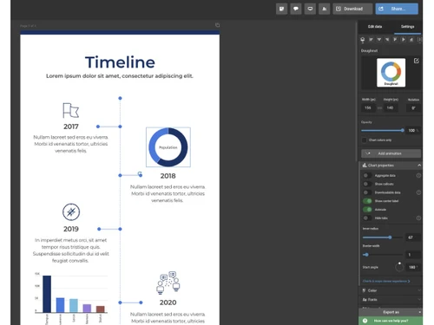Open the comments speech bubble icon
The height and width of the screenshot is (325, 434).
point(296,9)
